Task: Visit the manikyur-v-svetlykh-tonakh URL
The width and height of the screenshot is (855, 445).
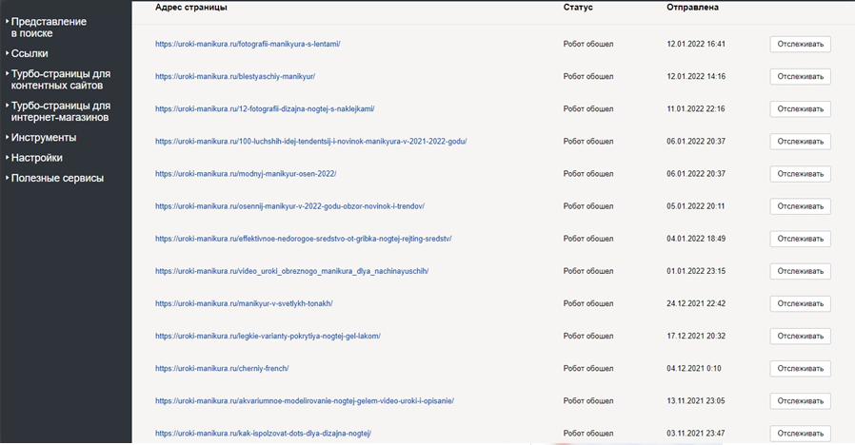Action: point(244,303)
